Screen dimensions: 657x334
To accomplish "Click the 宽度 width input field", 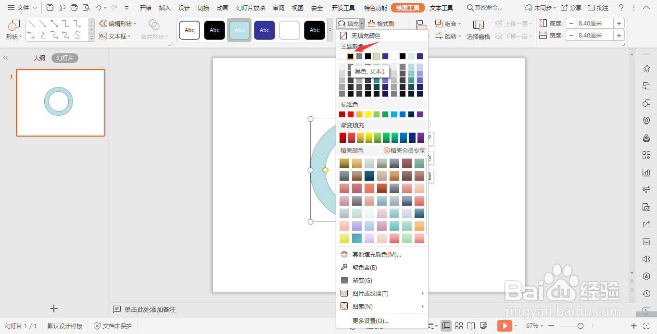I will pos(595,35).
